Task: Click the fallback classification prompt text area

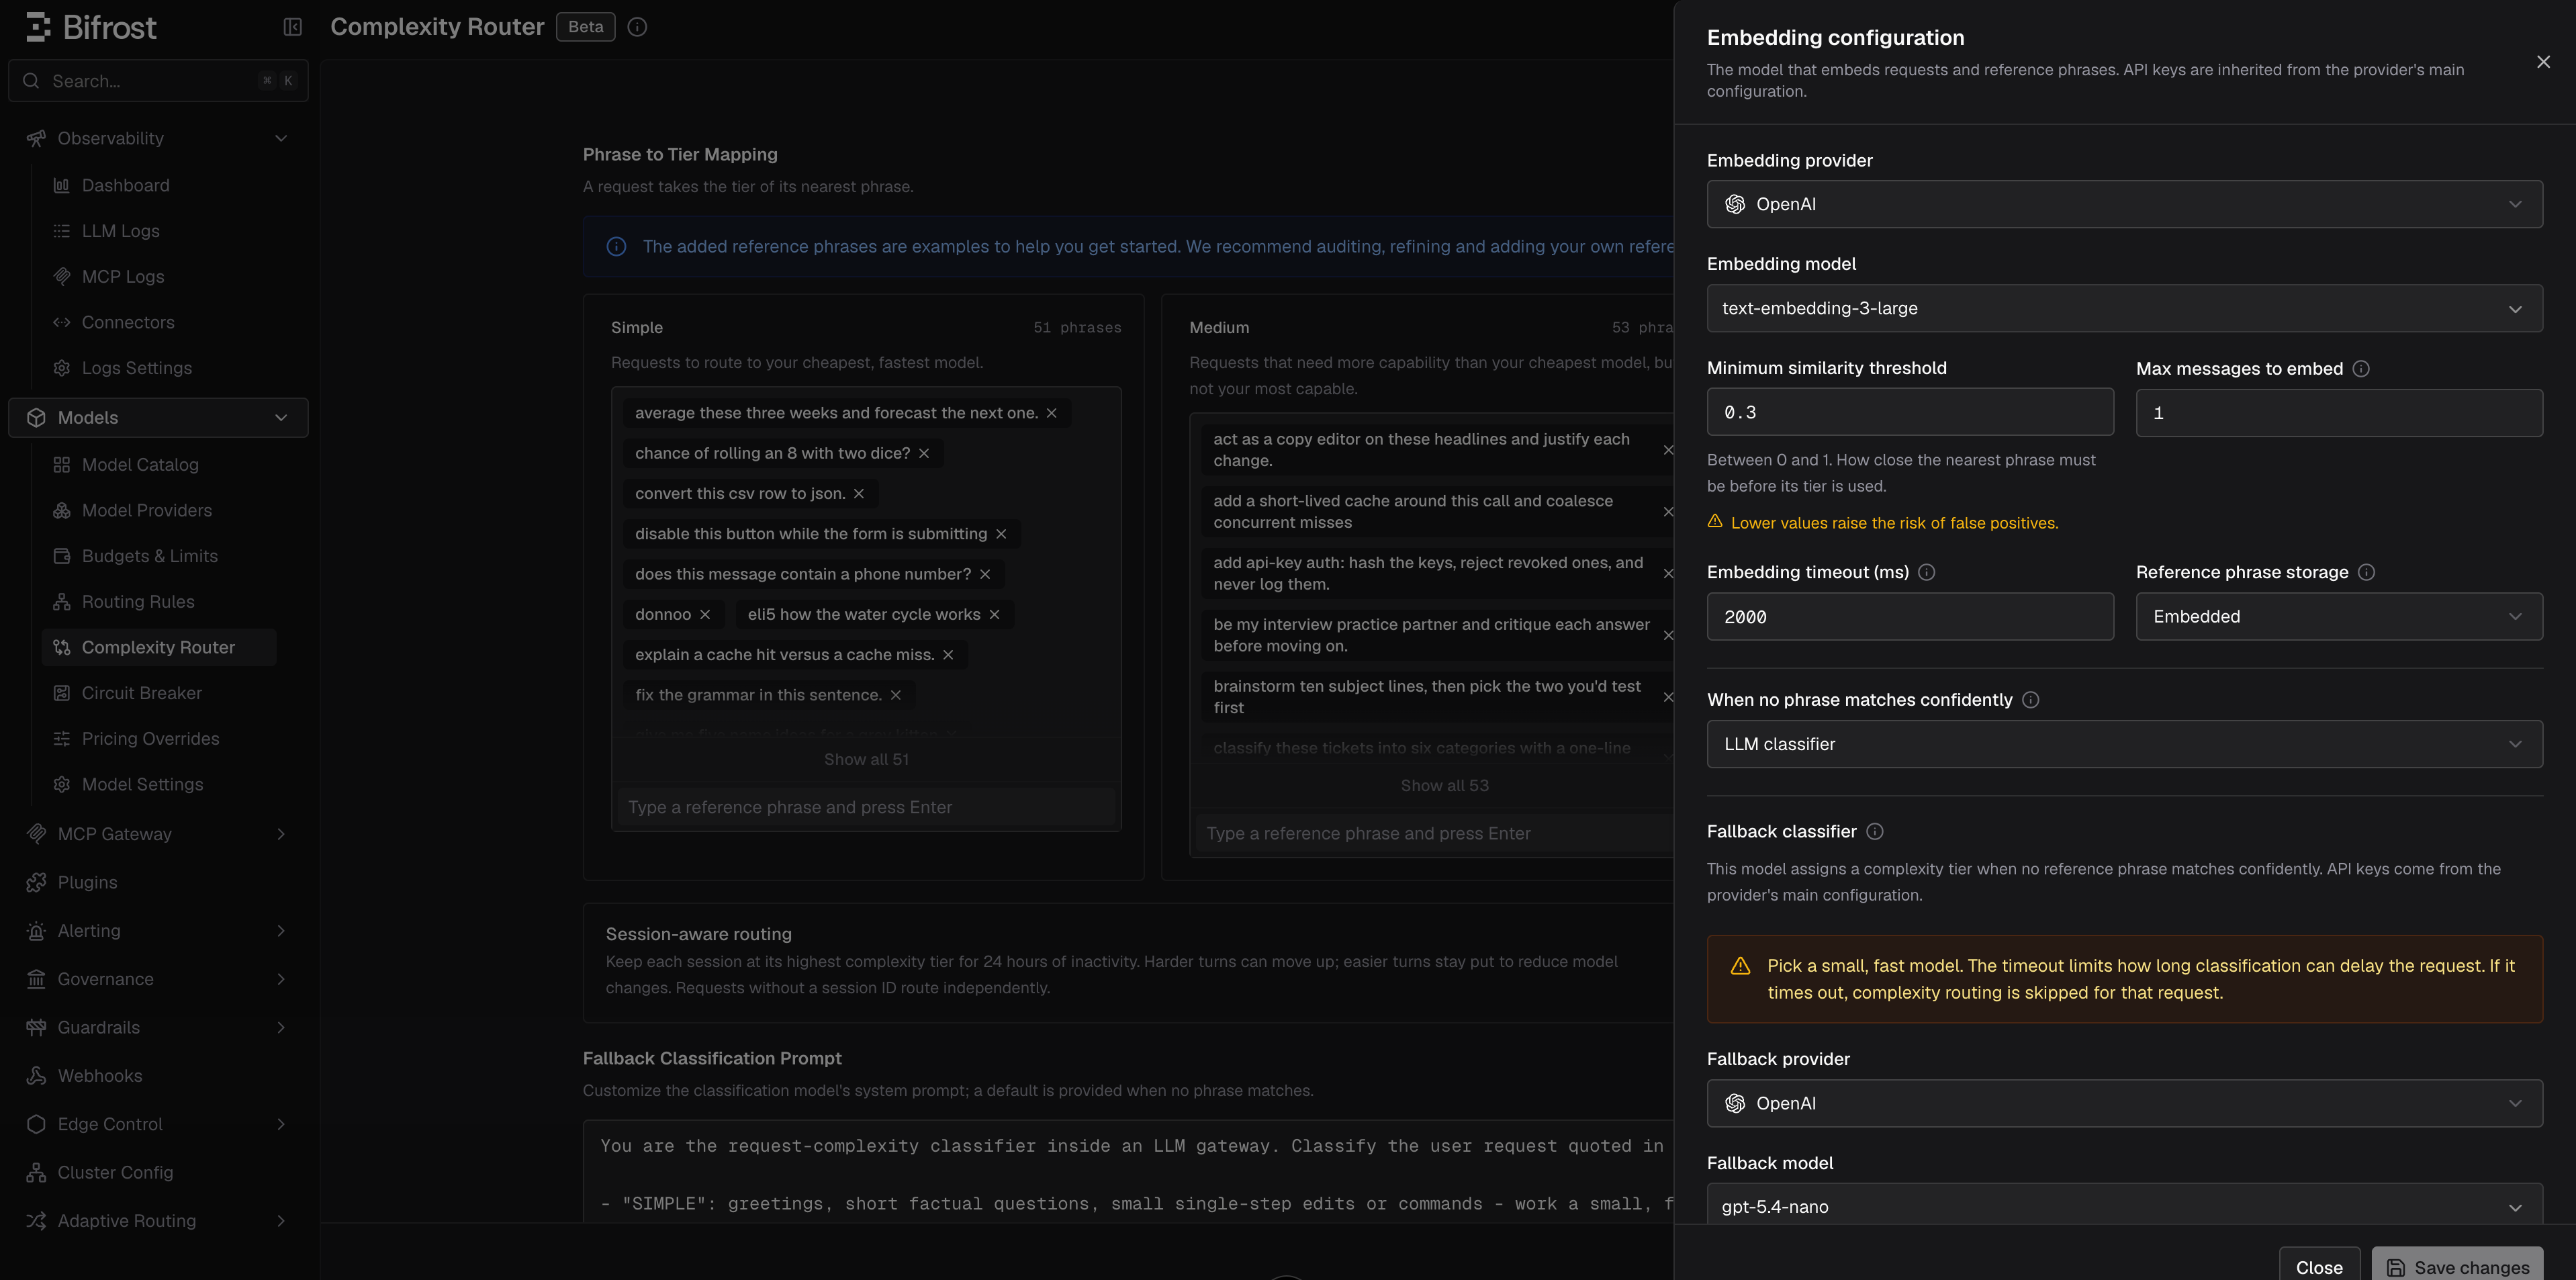Action: [x=1128, y=1172]
